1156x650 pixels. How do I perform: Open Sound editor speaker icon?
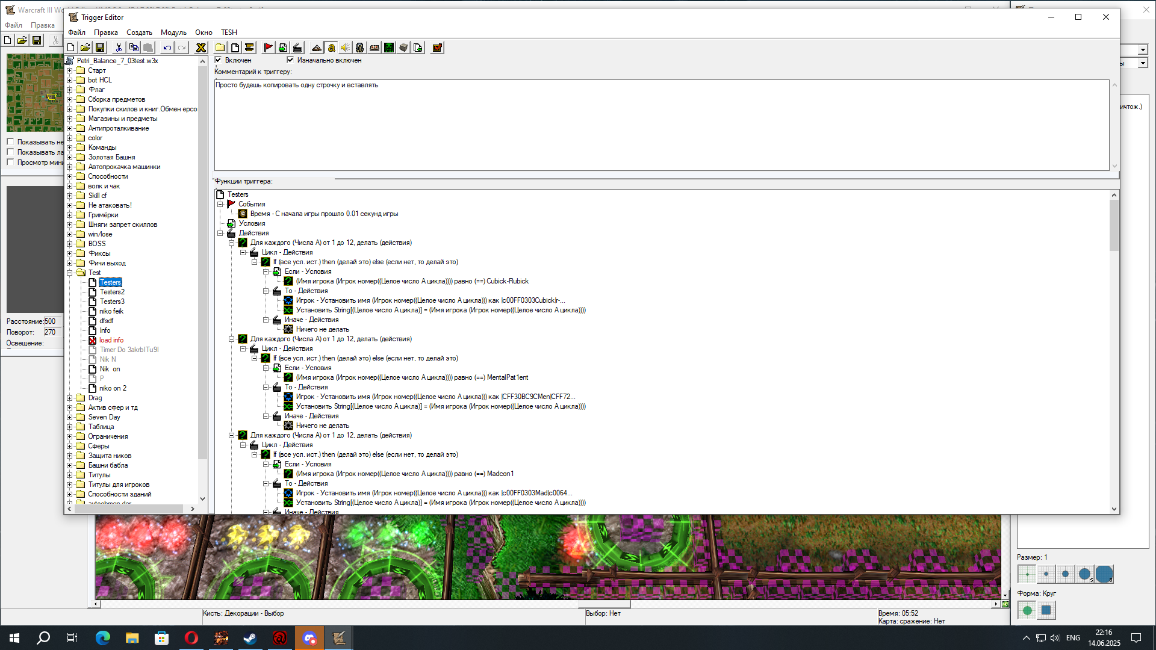(346, 48)
